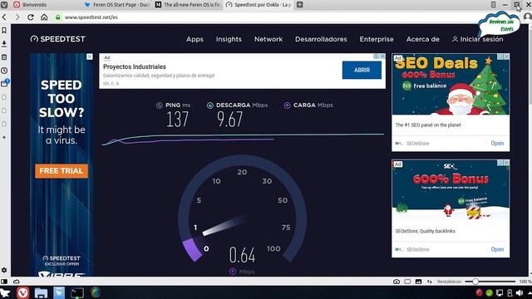Open the volume control tray icon

pos(520,292)
